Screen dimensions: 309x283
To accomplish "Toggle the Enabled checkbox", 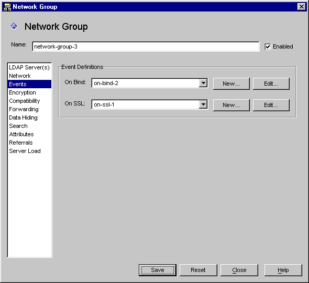I will (268, 47).
